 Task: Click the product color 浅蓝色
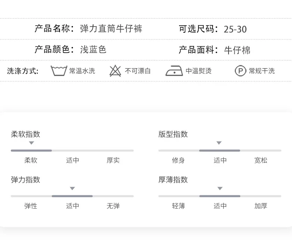pyautogui.click(x=93, y=49)
